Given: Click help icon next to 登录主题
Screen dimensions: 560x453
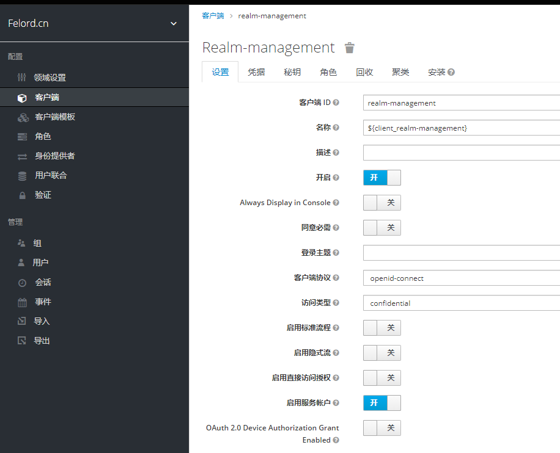Looking at the screenshot, I should [336, 253].
